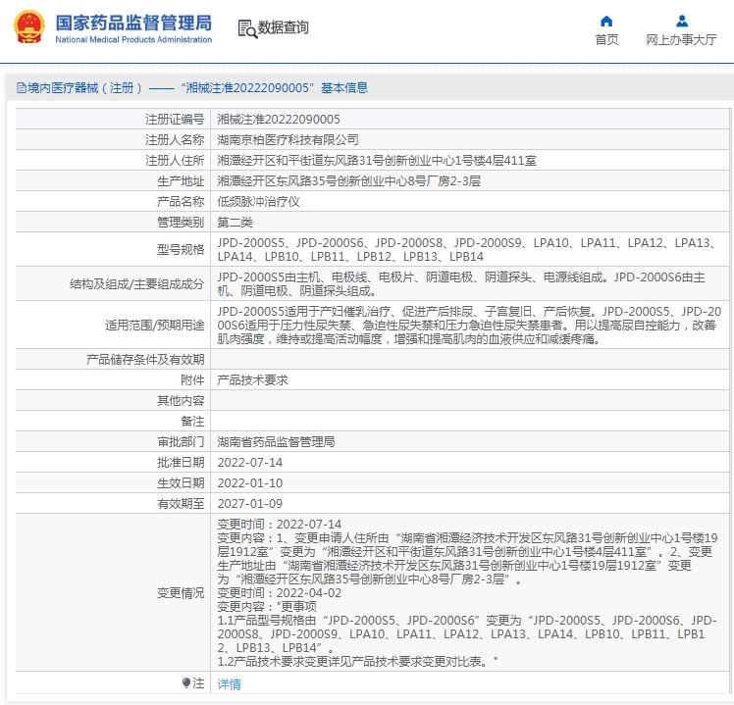Click the 型号规格 model list value
The image size is (734, 705).
(467, 250)
